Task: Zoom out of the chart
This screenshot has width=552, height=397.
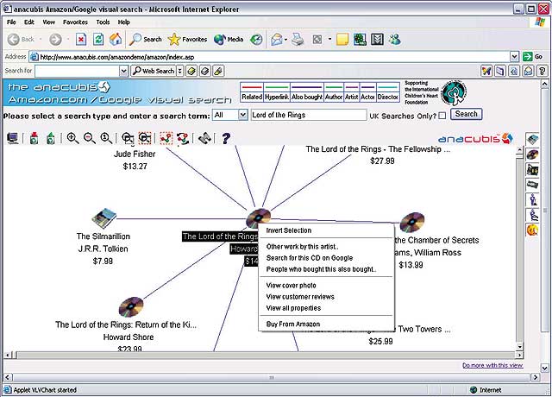Action: pos(90,138)
